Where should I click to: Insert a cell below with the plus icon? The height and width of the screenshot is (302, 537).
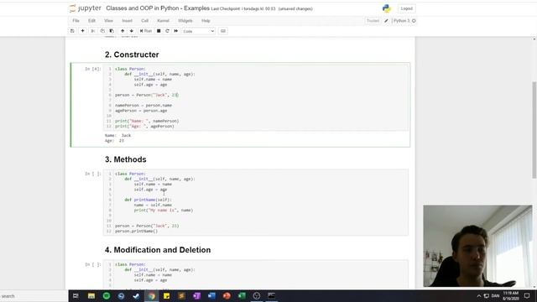click(x=82, y=31)
